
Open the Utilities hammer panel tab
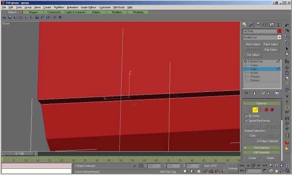pyautogui.click(x=278, y=24)
